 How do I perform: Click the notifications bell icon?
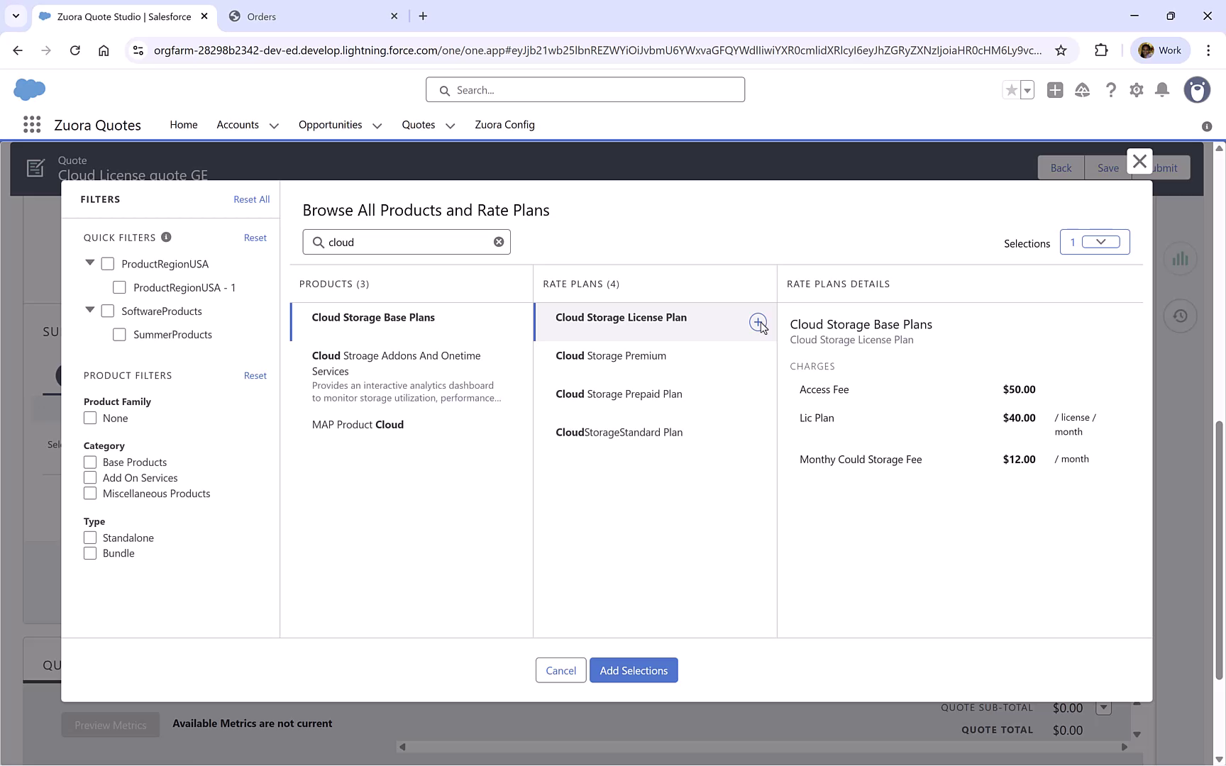point(1161,90)
